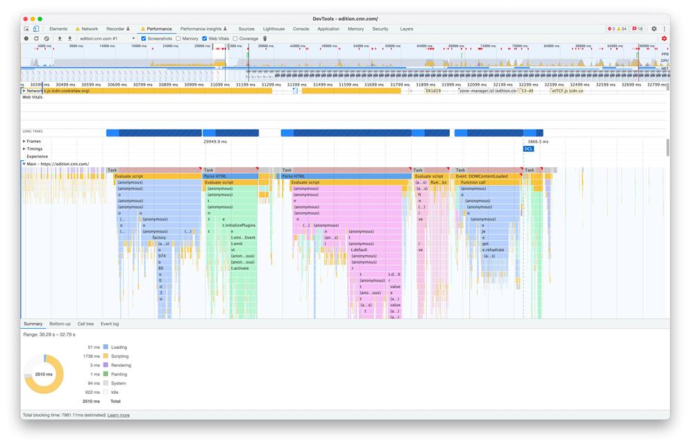Click the reload and profile icon

[x=36, y=39]
